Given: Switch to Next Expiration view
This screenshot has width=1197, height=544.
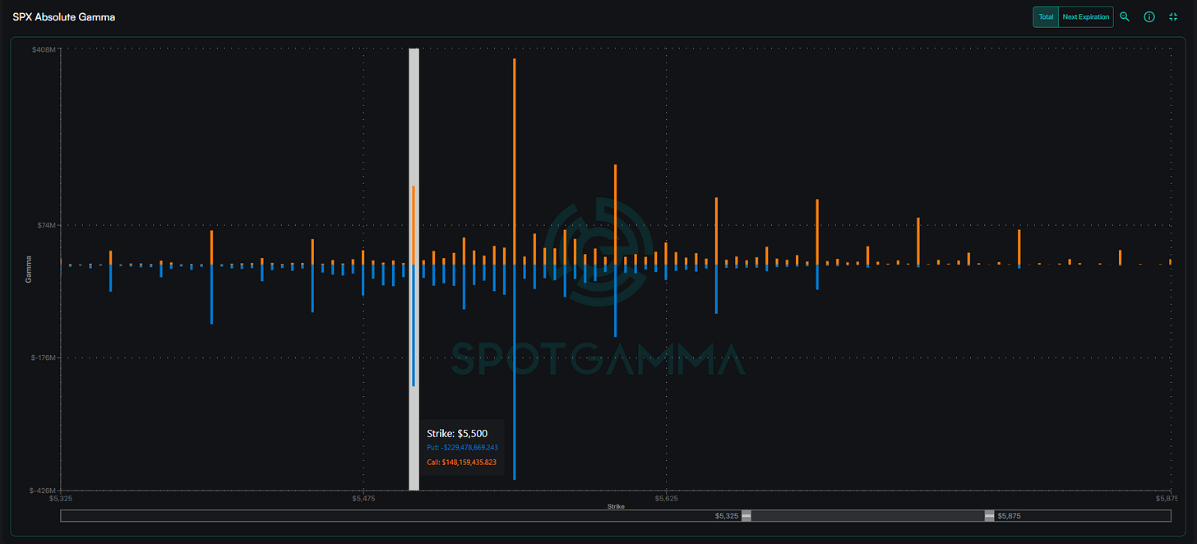Looking at the screenshot, I should (1086, 16).
